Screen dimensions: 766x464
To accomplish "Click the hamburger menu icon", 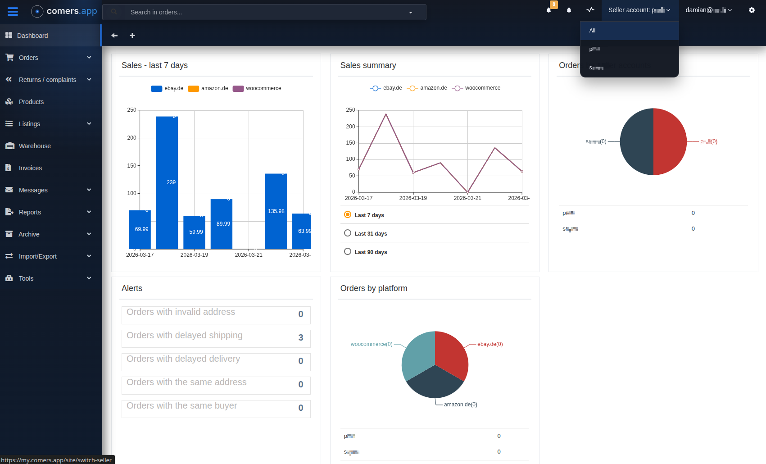I will click(x=13, y=12).
